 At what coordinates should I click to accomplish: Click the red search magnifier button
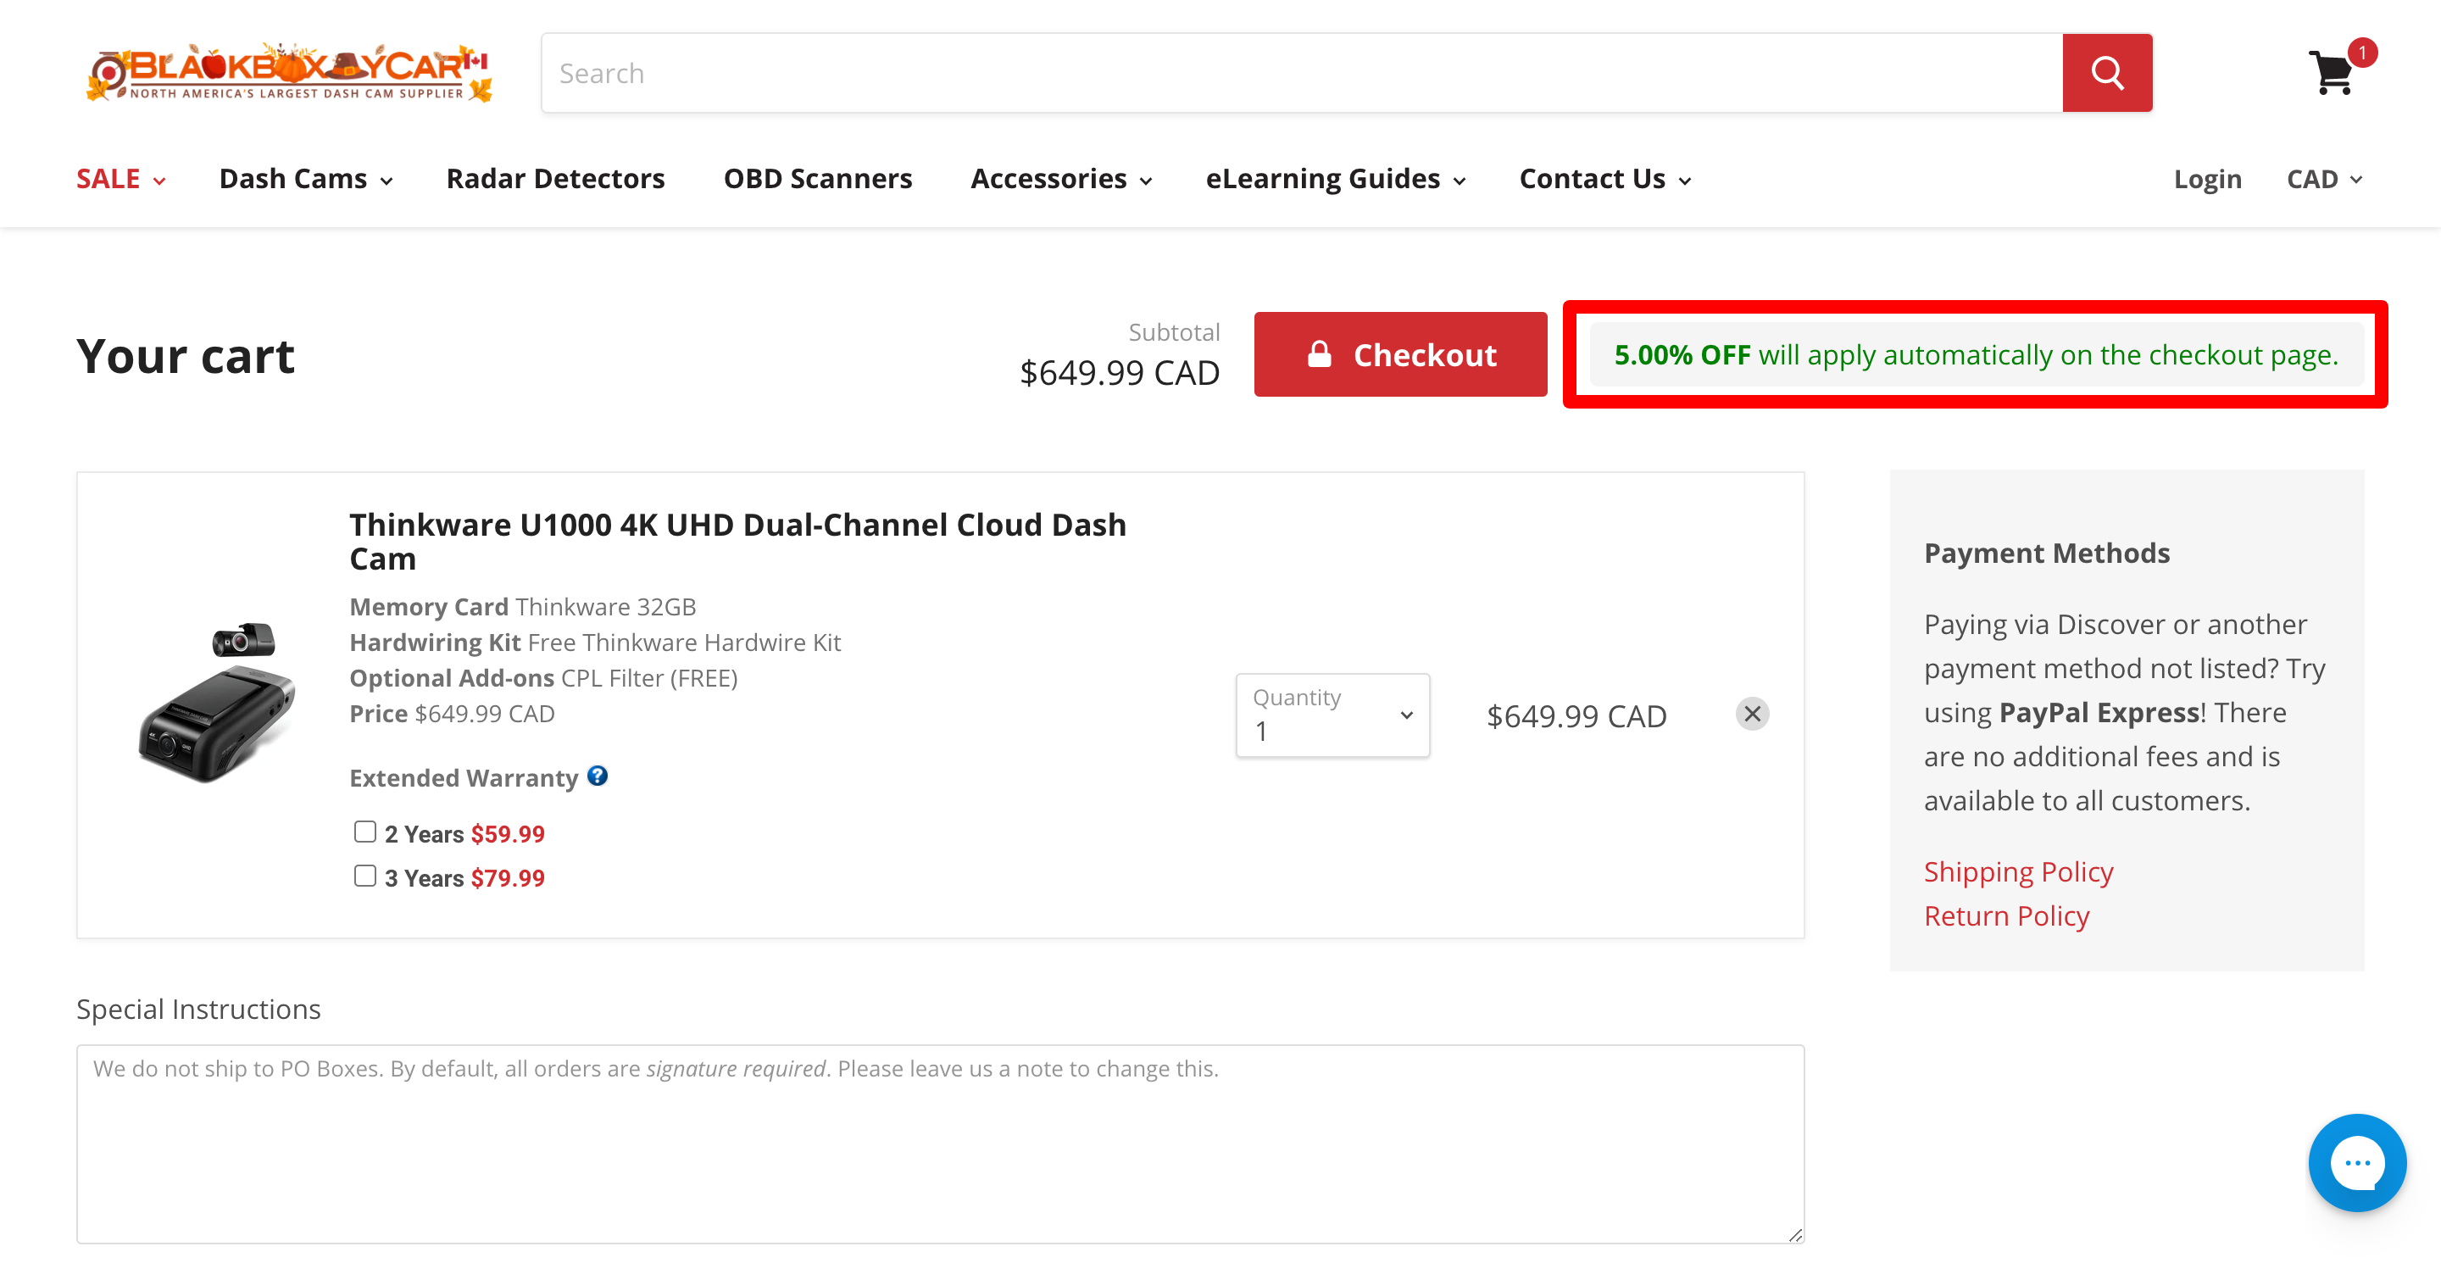click(x=2106, y=73)
